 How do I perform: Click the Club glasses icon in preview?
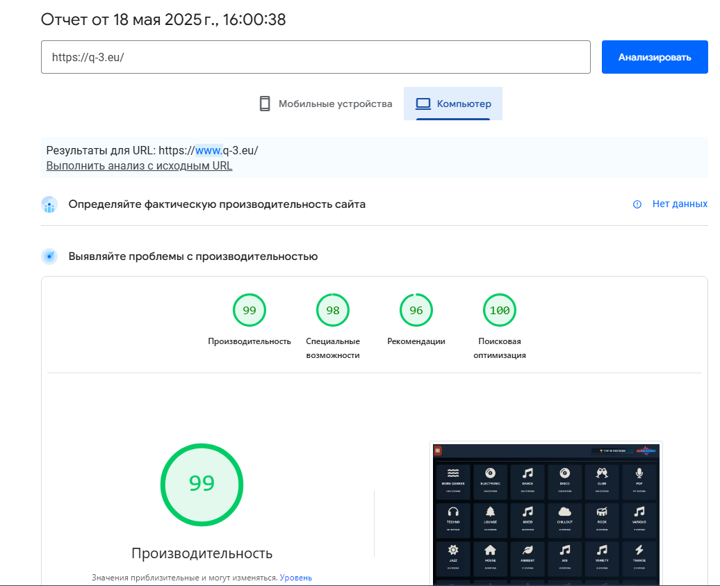pyautogui.click(x=602, y=473)
